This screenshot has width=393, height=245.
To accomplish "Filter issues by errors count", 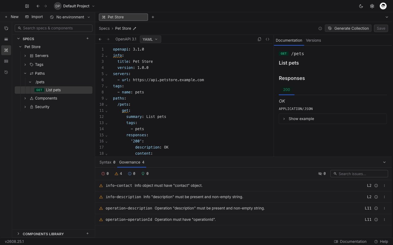I will point(105,174).
